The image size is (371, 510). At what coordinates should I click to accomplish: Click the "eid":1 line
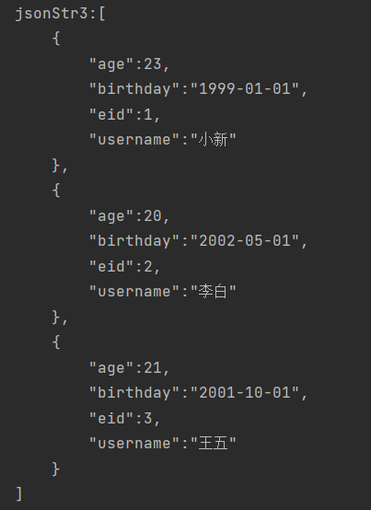click(125, 114)
